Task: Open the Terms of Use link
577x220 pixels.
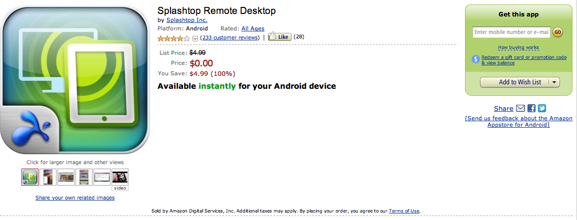Action: pyautogui.click(x=404, y=211)
